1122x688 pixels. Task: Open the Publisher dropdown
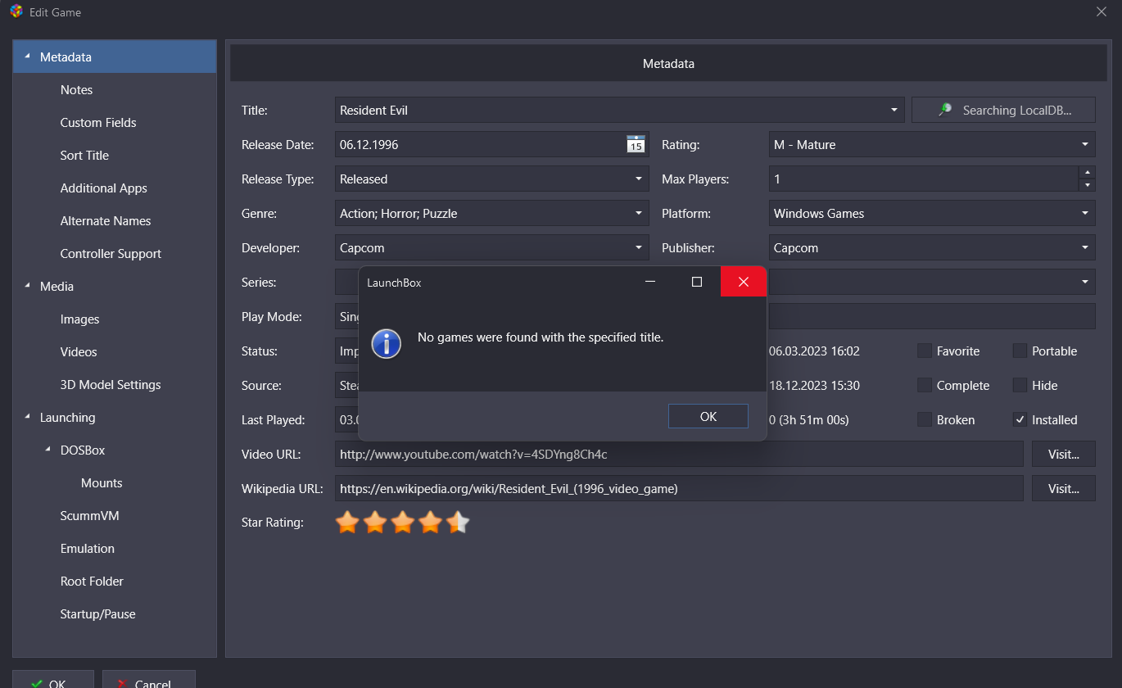pyautogui.click(x=1085, y=247)
